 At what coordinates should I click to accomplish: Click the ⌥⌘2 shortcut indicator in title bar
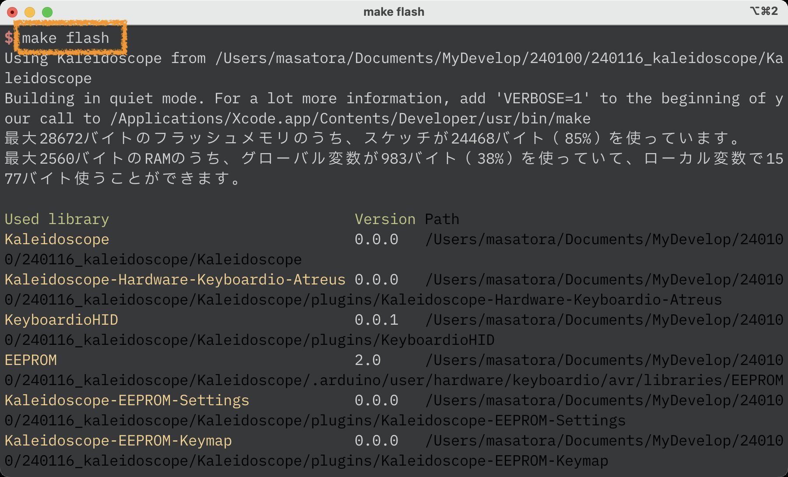[763, 11]
